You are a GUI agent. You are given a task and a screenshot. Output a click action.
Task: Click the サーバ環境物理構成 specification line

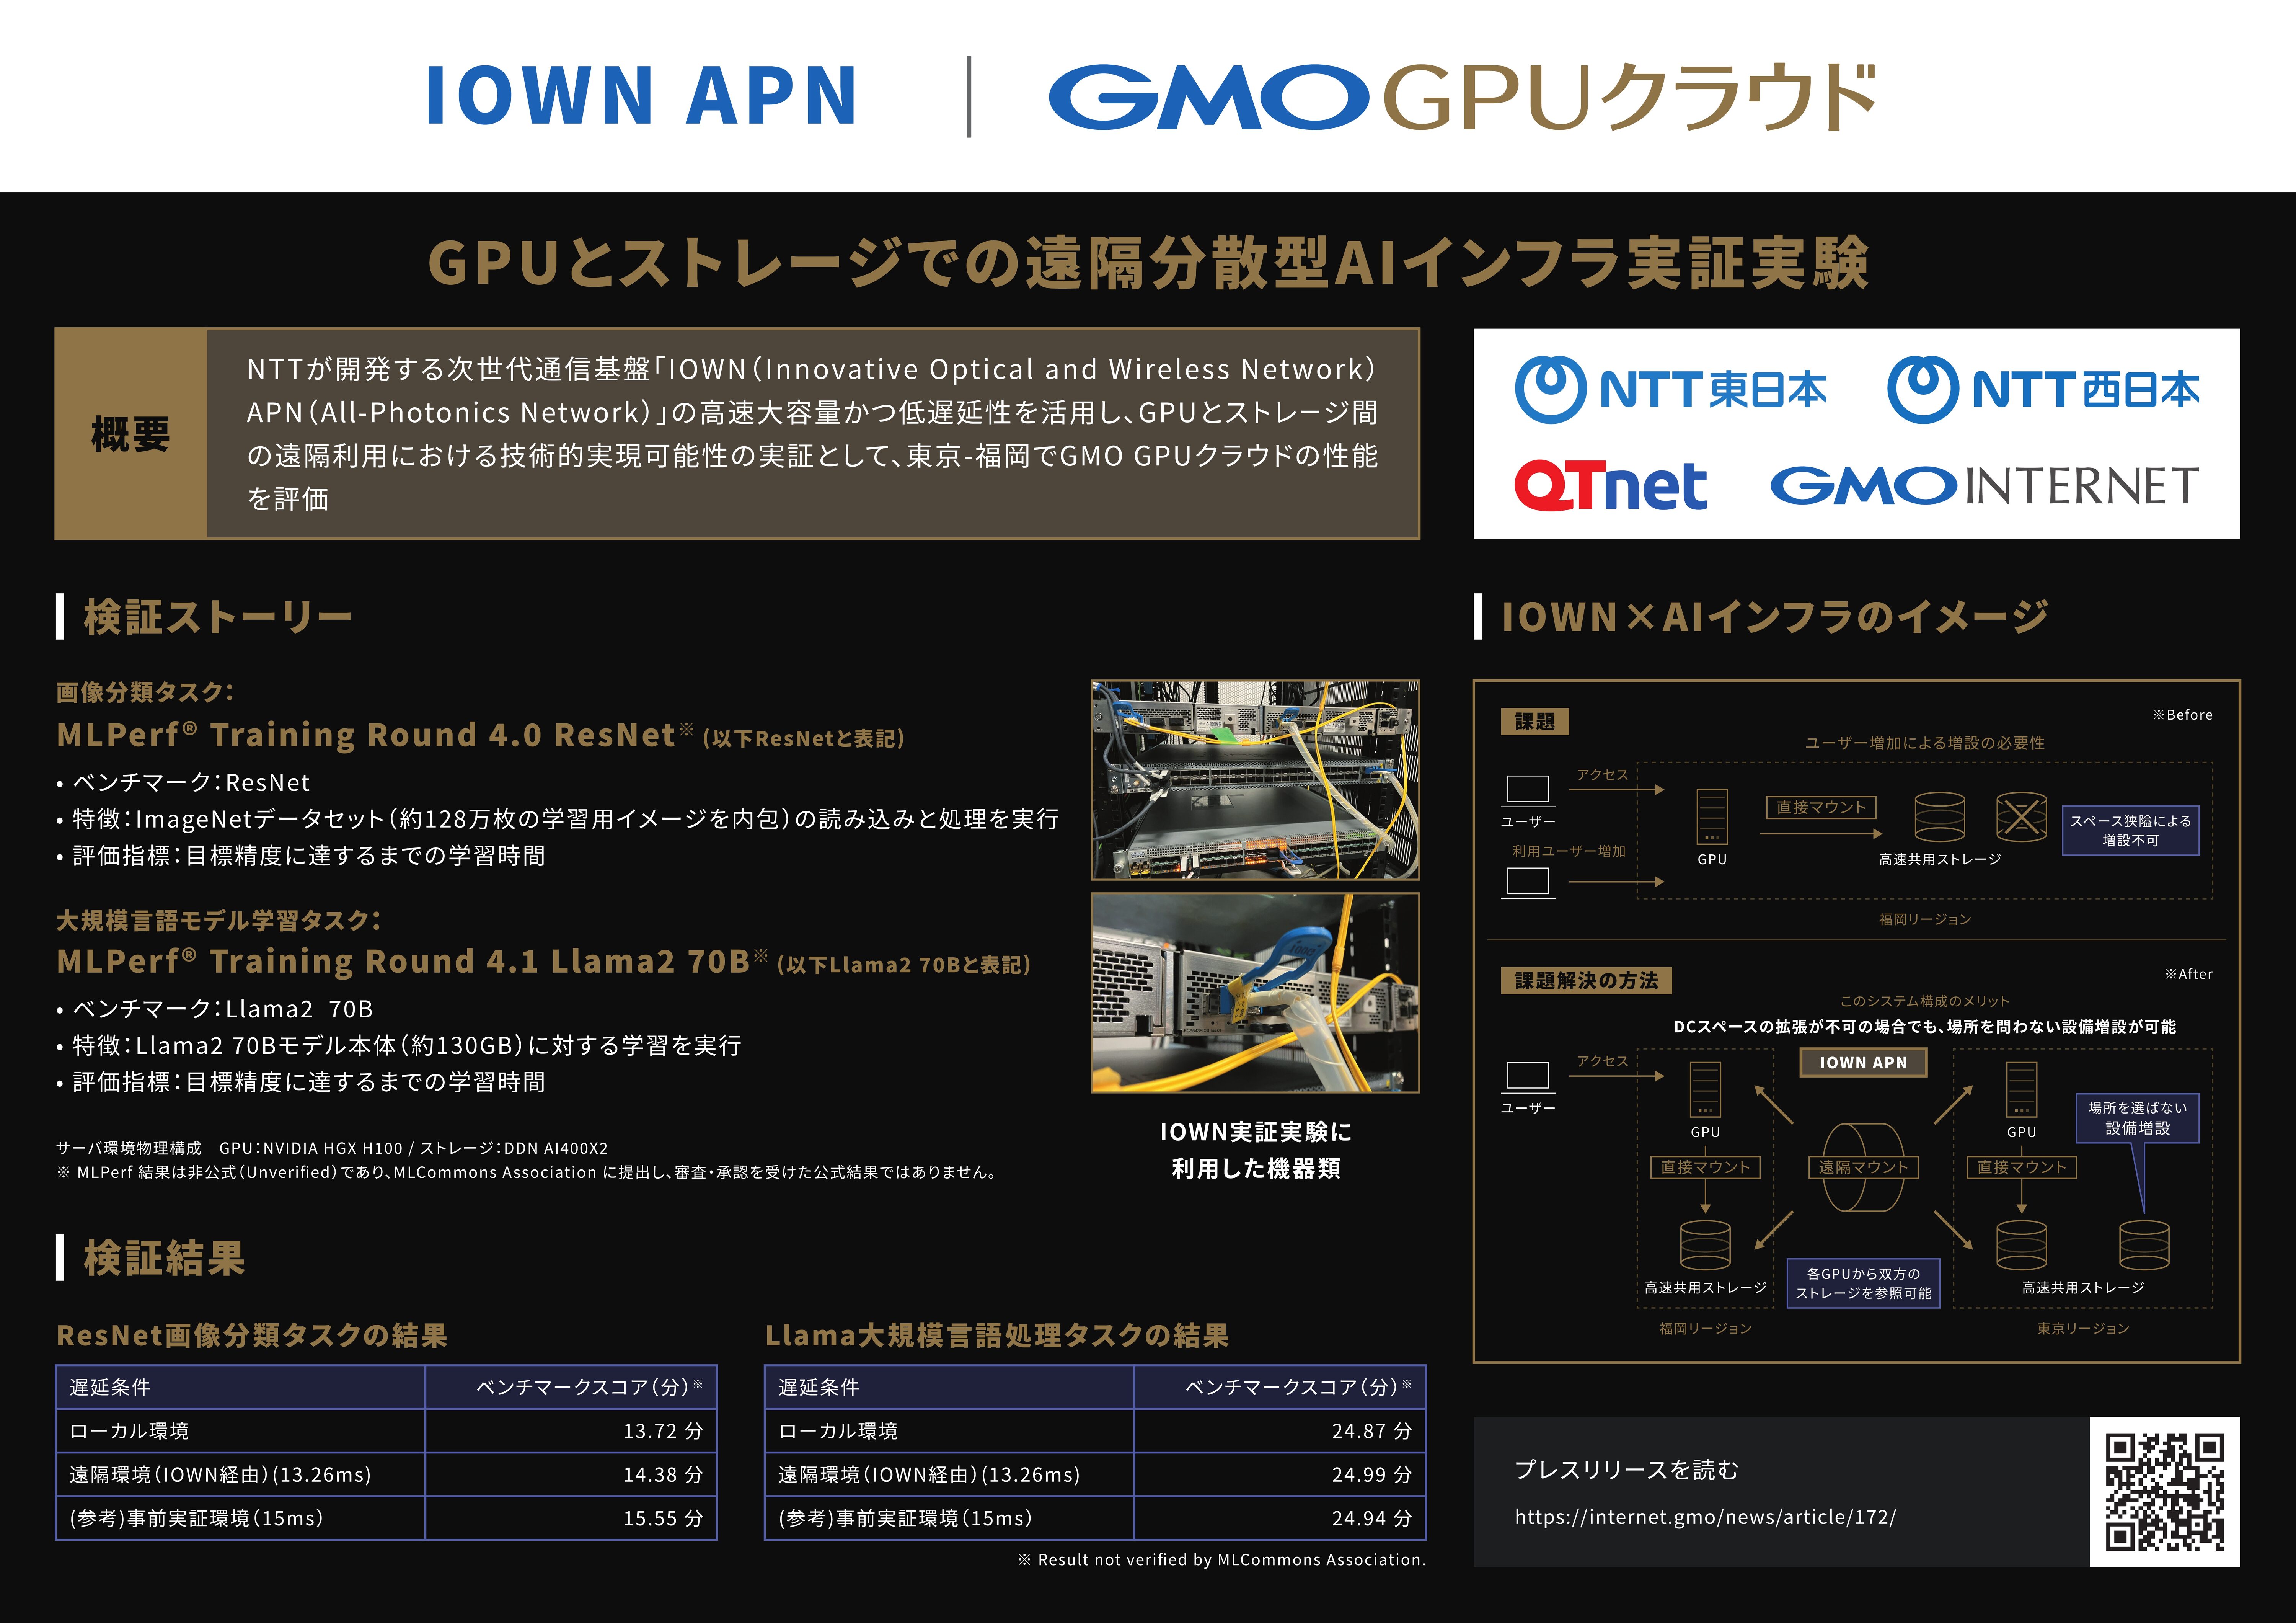[x=332, y=1148]
